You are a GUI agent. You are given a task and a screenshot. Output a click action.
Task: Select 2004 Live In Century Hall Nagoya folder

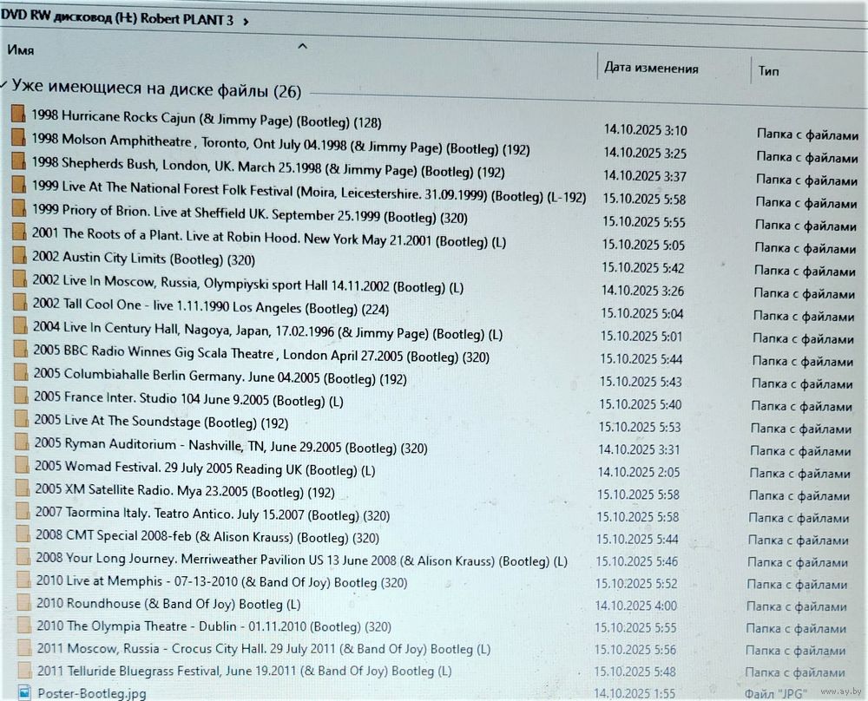coord(266,332)
